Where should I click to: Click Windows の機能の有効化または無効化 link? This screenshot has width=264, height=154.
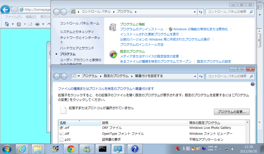[201, 29]
